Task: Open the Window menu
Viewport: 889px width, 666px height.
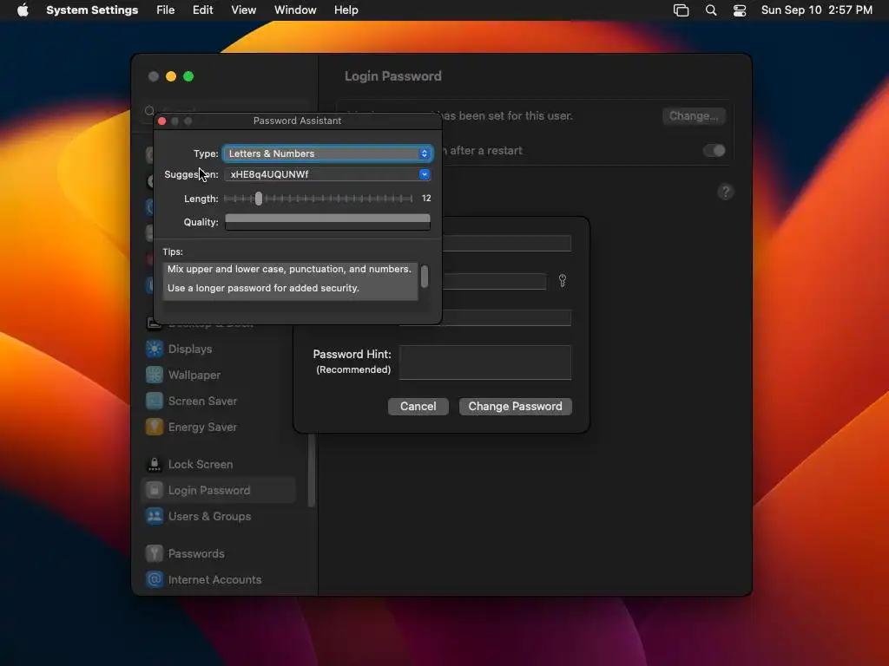Action: pos(295,10)
